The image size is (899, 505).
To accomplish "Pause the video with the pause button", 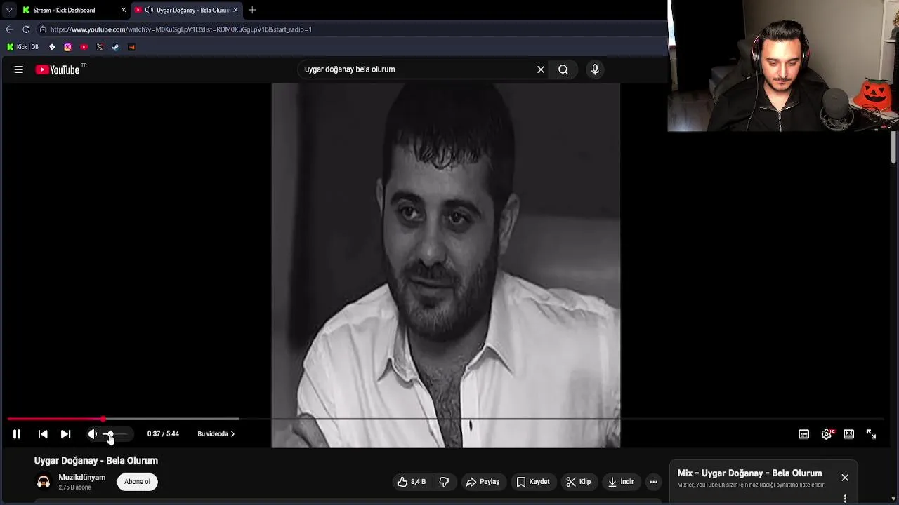I will coord(17,434).
